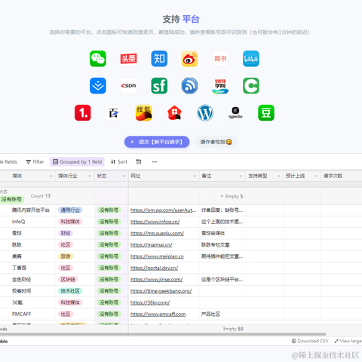Open the 媒体行业 column dropdown arrow
The height and width of the screenshot is (362, 362).
pyautogui.click(x=90, y=176)
